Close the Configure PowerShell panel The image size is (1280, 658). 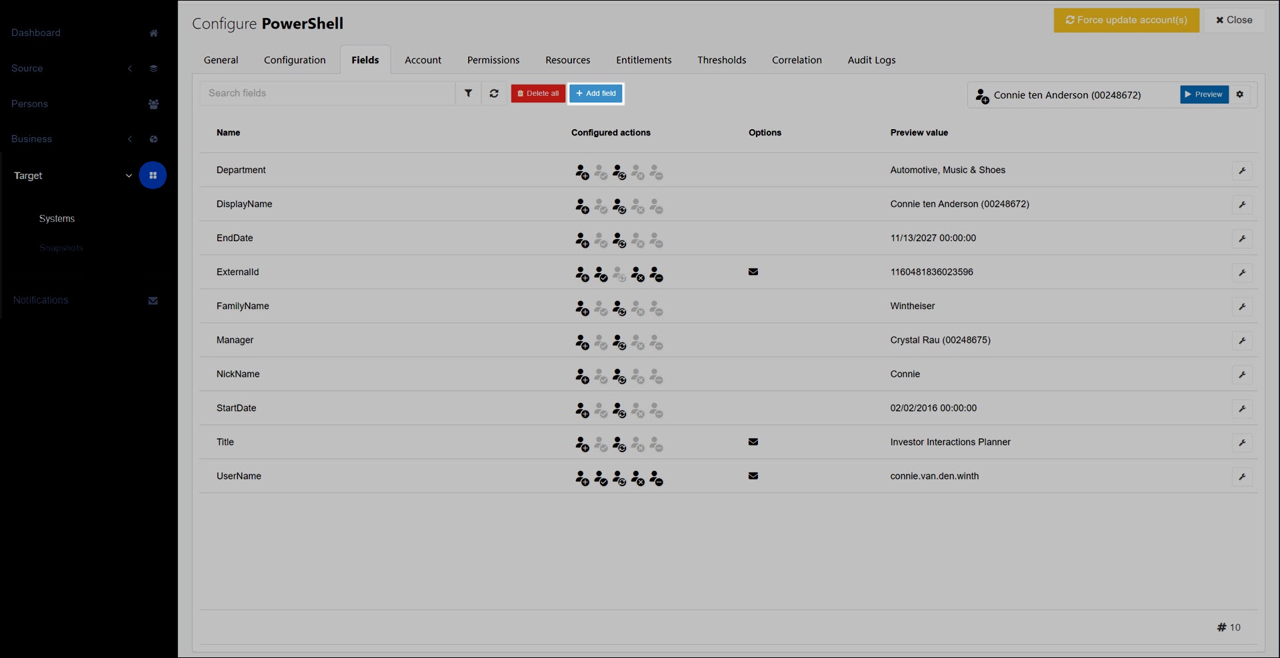1234,20
